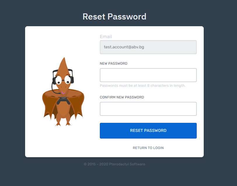Screen dimensions: 237x186
Task: Click the NEW PASSWORD label text
Action: coord(114,63)
